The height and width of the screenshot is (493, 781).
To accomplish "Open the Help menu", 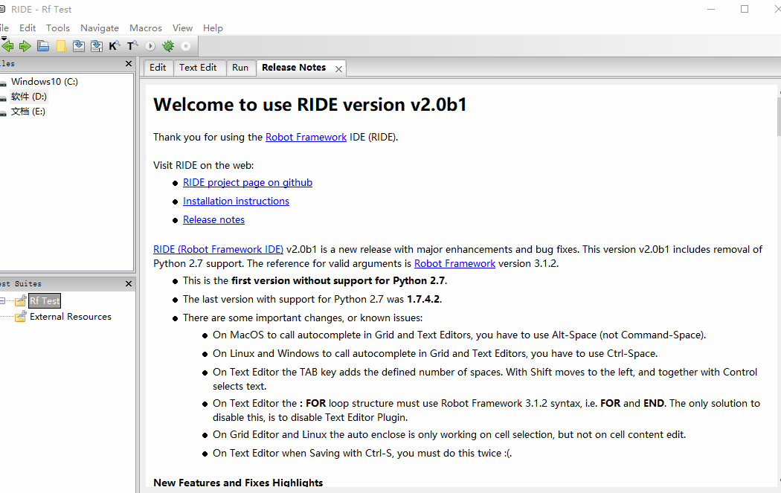I will [213, 28].
